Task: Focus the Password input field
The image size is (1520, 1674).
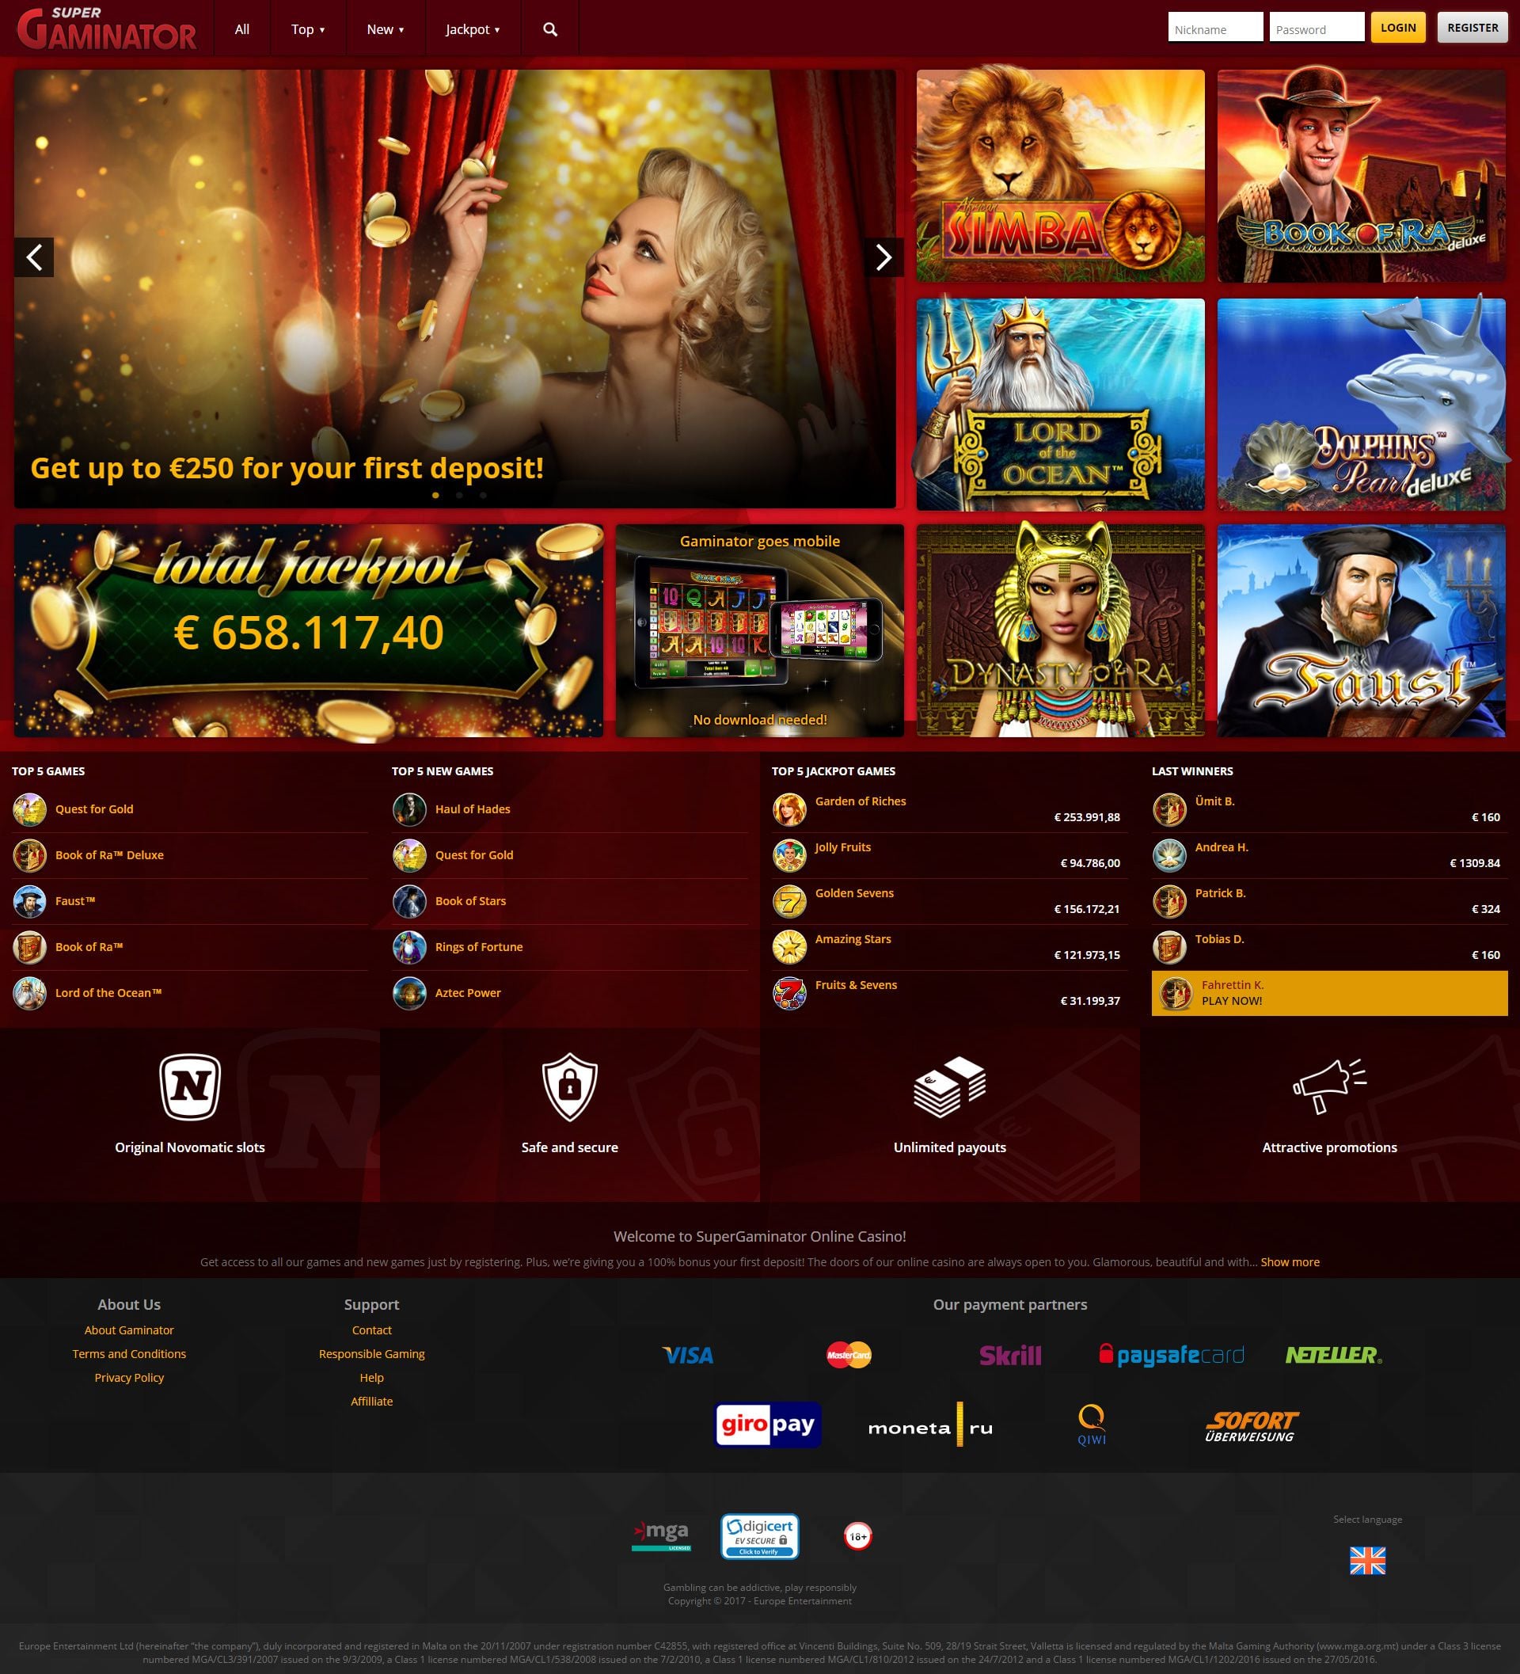Action: 1317,27
